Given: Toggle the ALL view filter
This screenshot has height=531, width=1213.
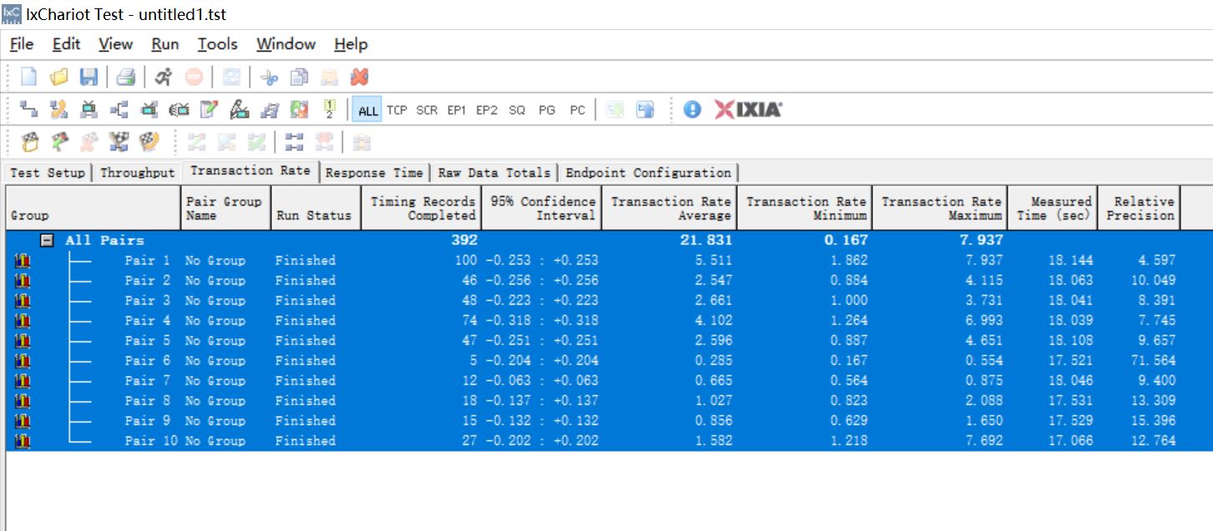Looking at the screenshot, I should pos(367,110).
